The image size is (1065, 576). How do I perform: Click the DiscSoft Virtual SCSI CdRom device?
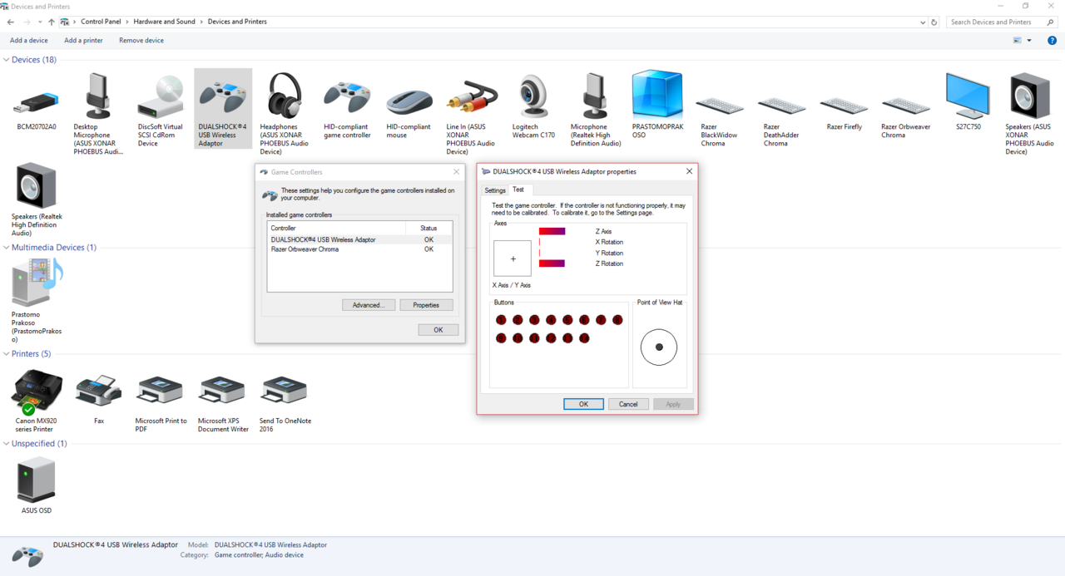[x=160, y=98]
